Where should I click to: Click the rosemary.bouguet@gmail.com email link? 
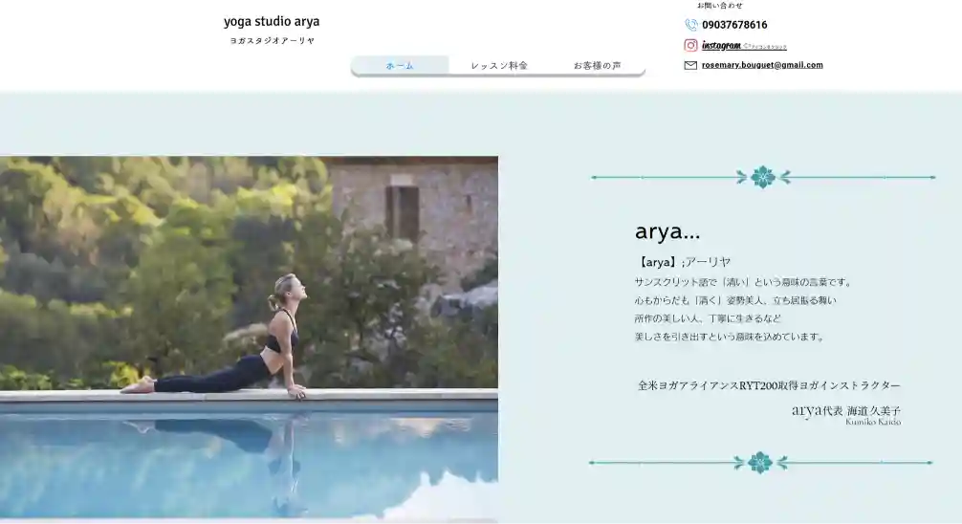coord(762,65)
